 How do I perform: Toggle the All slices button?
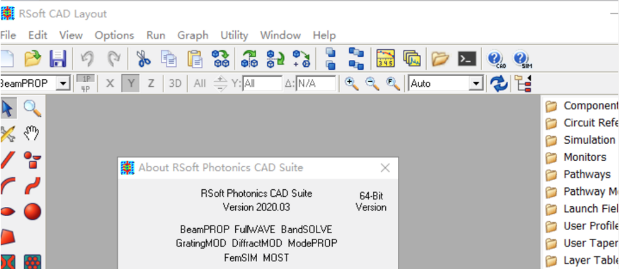[x=200, y=84]
